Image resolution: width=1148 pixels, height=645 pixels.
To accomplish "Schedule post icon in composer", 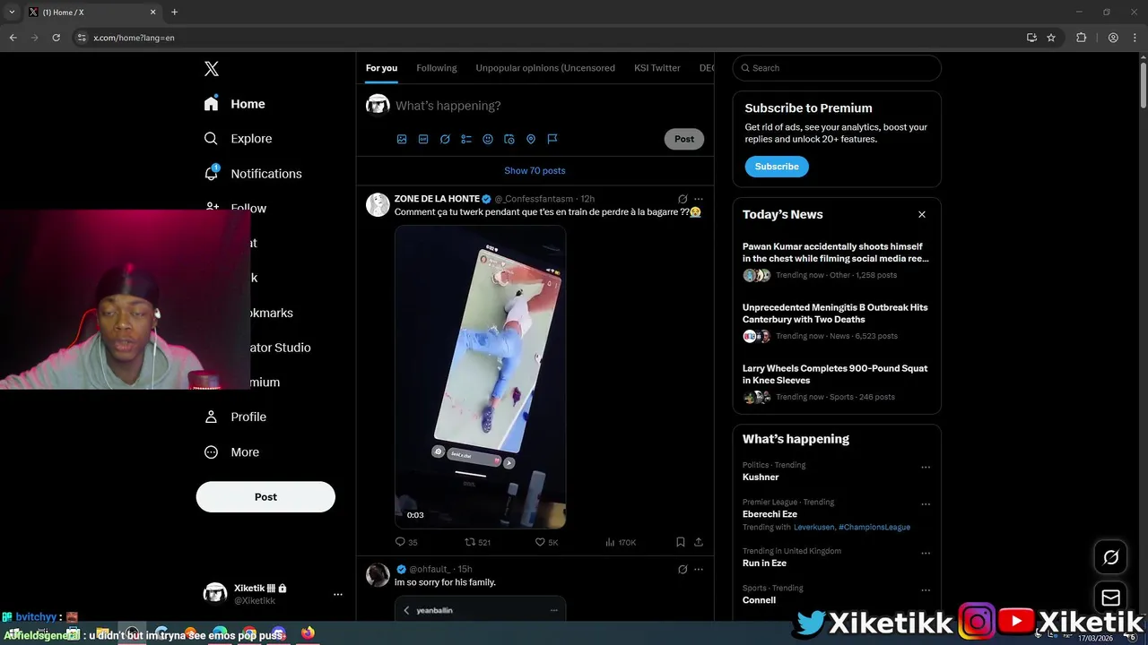I will click(509, 139).
